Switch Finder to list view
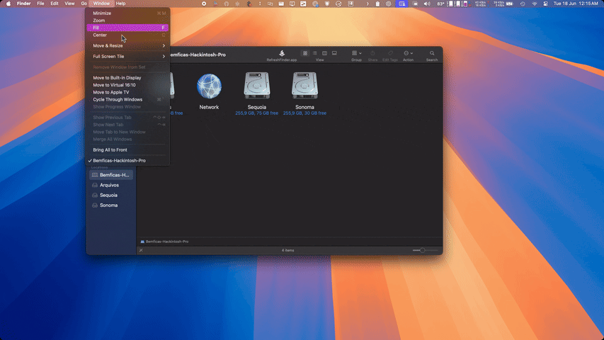Viewport: 604px width, 340px height. [314, 53]
